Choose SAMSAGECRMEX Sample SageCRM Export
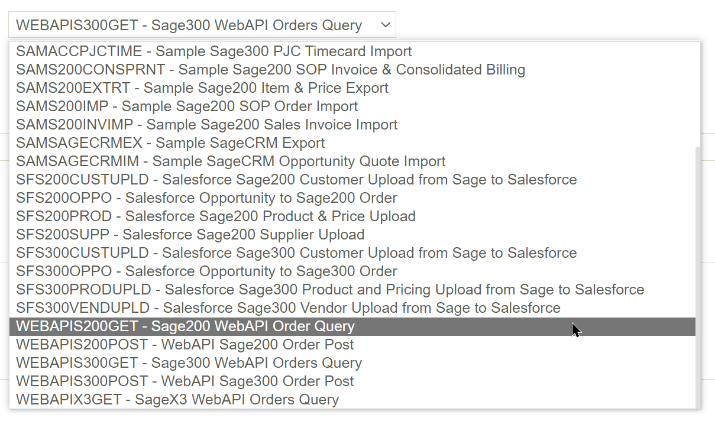The image size is (715, 421). tap(170, 143)
